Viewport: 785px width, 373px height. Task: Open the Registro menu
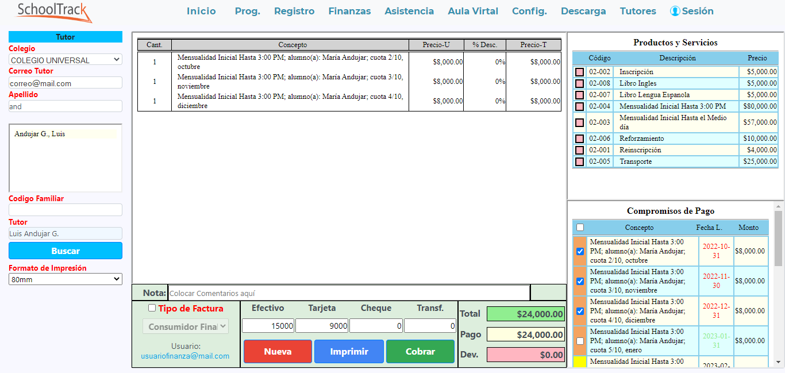click(x=294, y=11)
